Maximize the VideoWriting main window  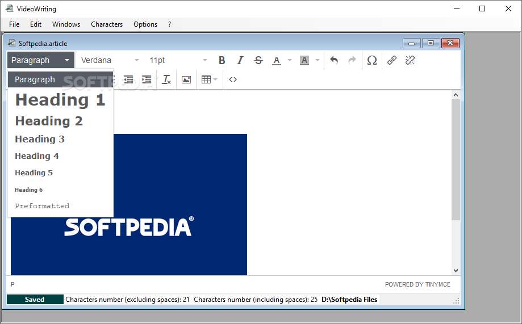pyautogui.click(x=482, y=9)
